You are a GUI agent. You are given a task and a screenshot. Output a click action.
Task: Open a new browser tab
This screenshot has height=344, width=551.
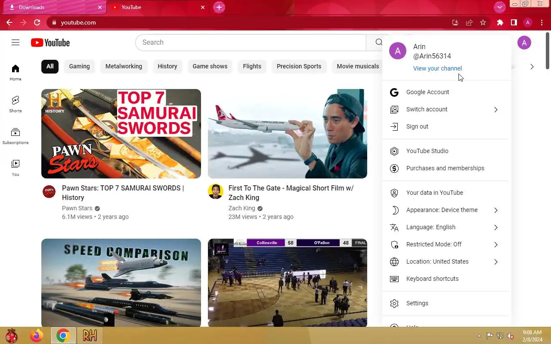pyautogui.click(x=219, y=7)
